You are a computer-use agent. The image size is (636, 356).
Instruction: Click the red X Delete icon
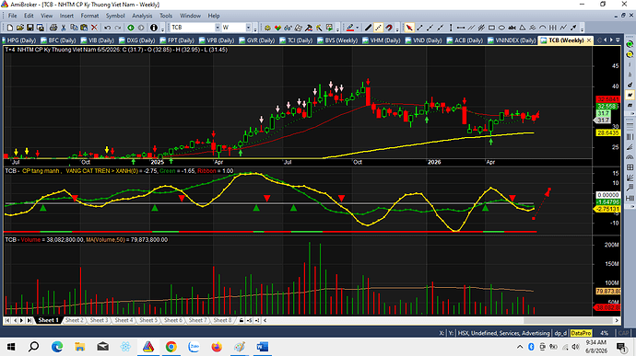tap(94, 28)
